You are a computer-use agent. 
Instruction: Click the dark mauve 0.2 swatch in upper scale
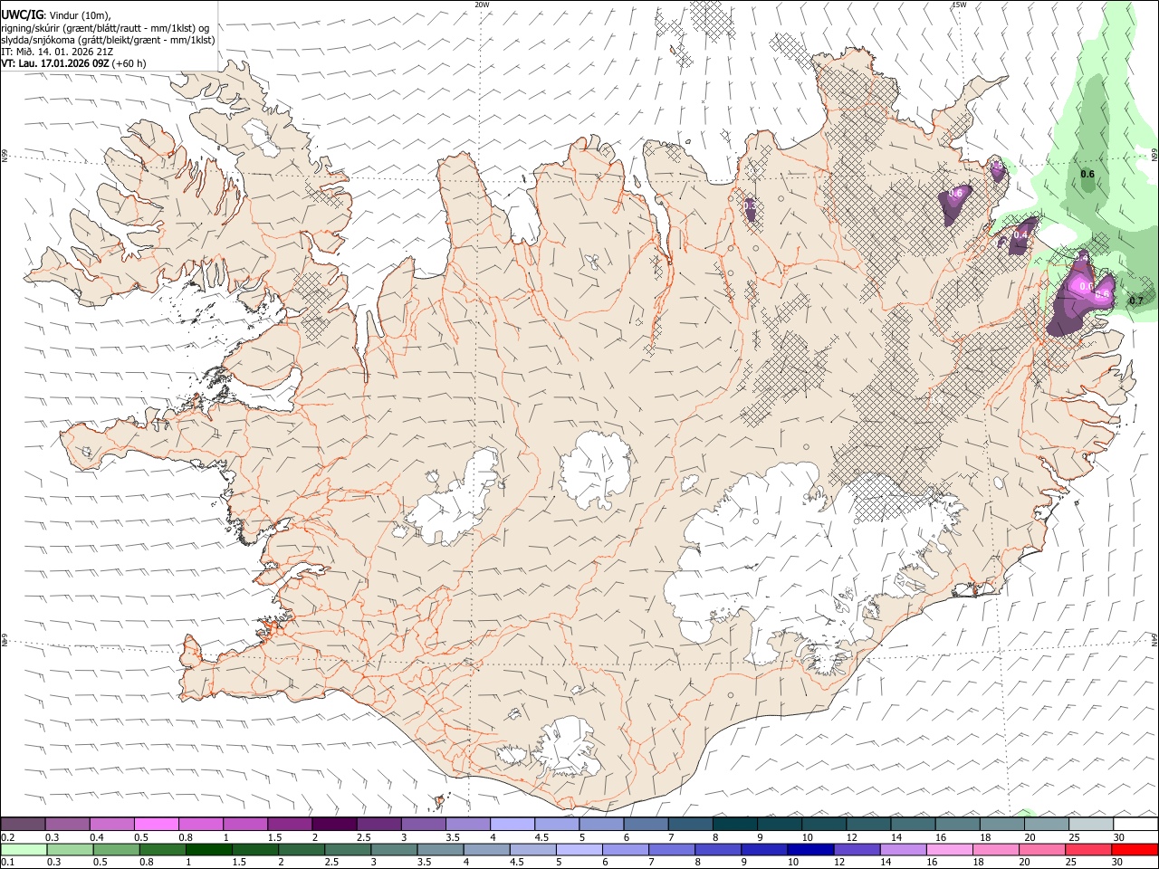tap(23, 825)
